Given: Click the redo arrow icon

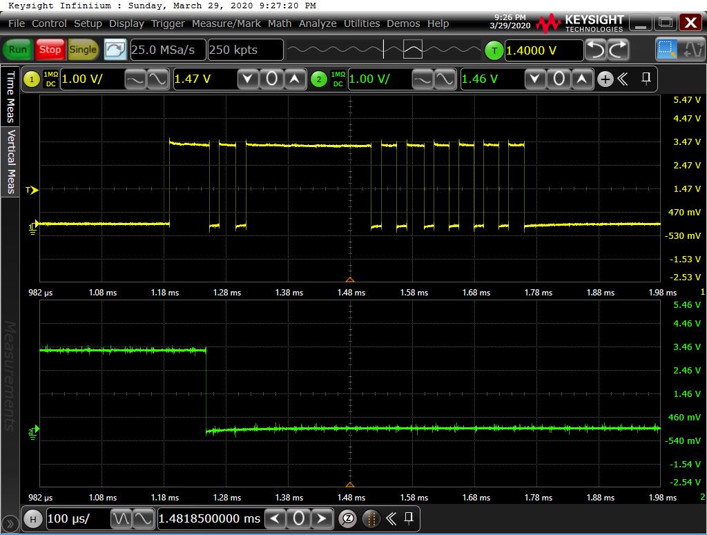Looking at the screenshot, I should pyautogui.click(x=618, y=50).
